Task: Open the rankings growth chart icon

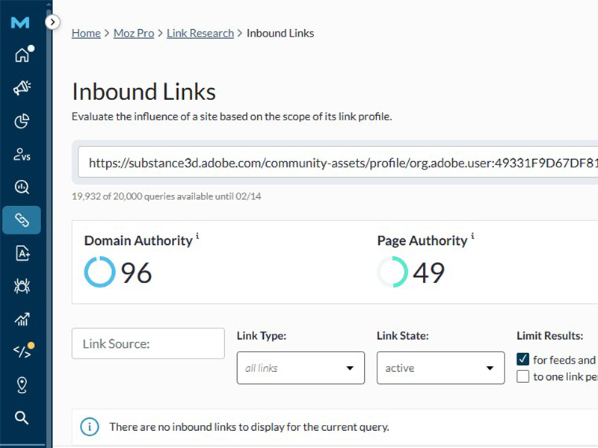Action: click(22, 319)
